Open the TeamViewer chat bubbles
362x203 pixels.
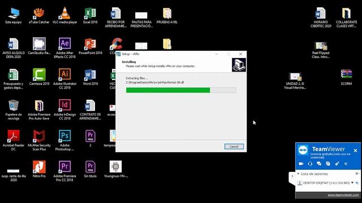(x=319, y=164)
